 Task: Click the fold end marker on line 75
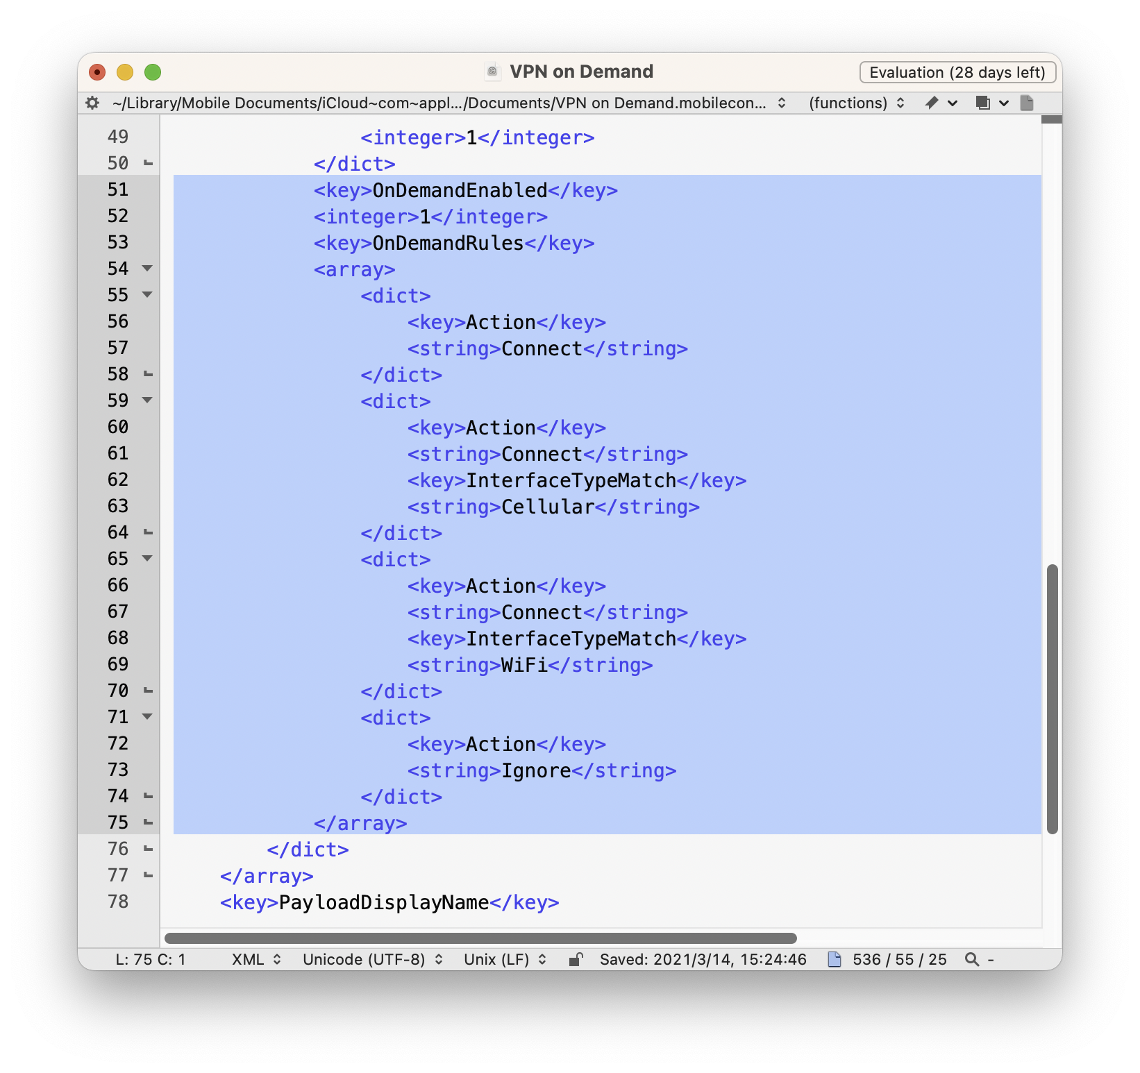(148, 823)
